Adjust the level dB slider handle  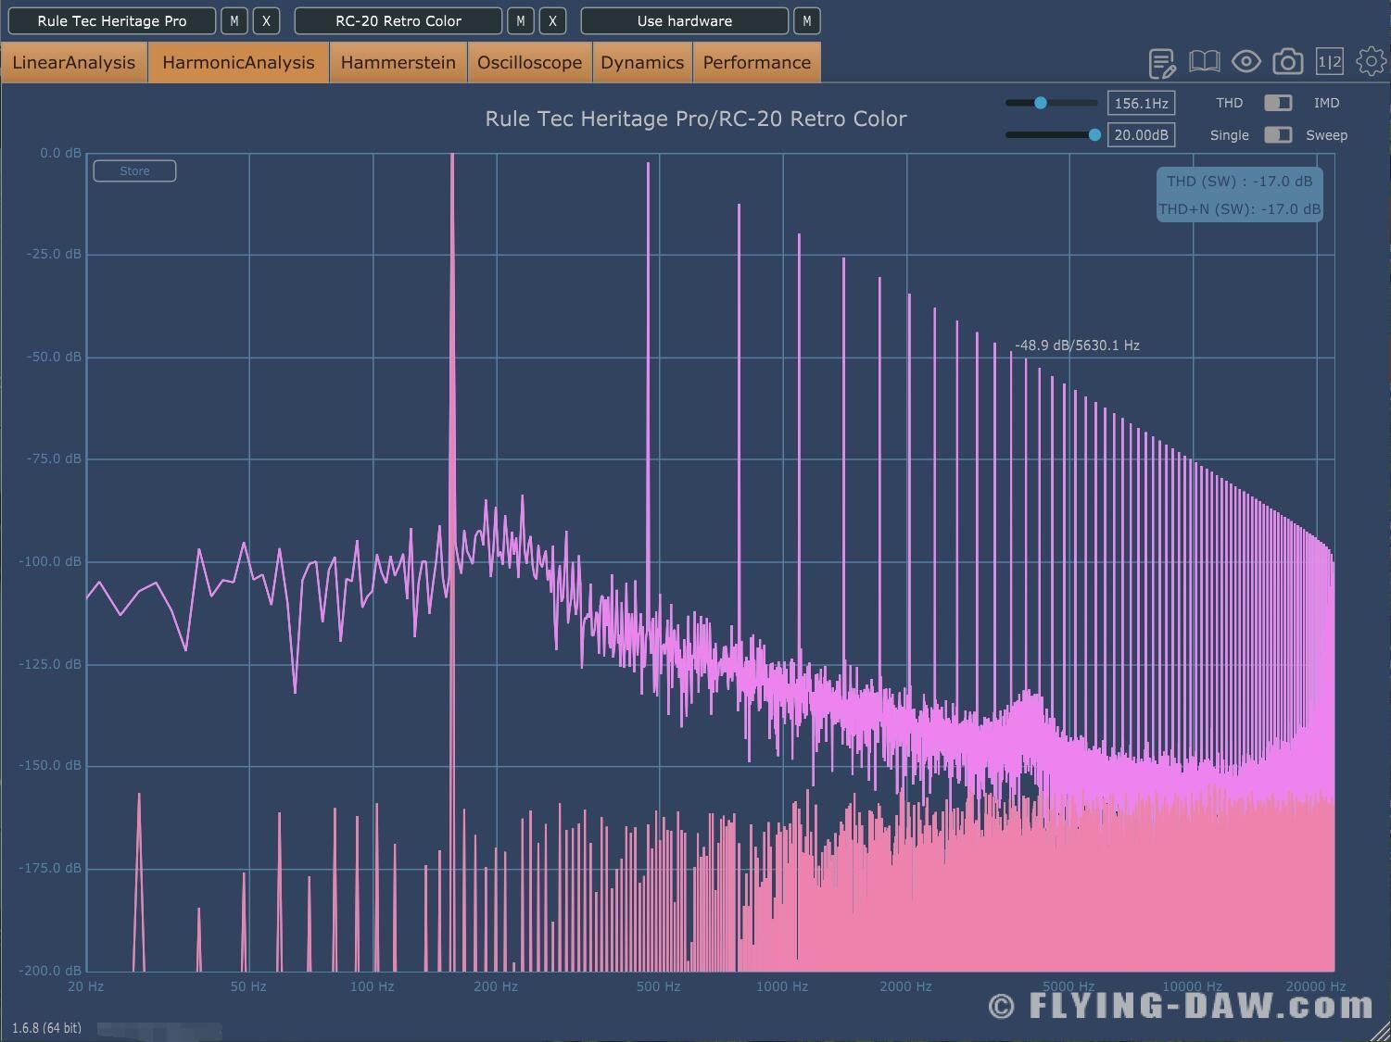point(1094,134)
